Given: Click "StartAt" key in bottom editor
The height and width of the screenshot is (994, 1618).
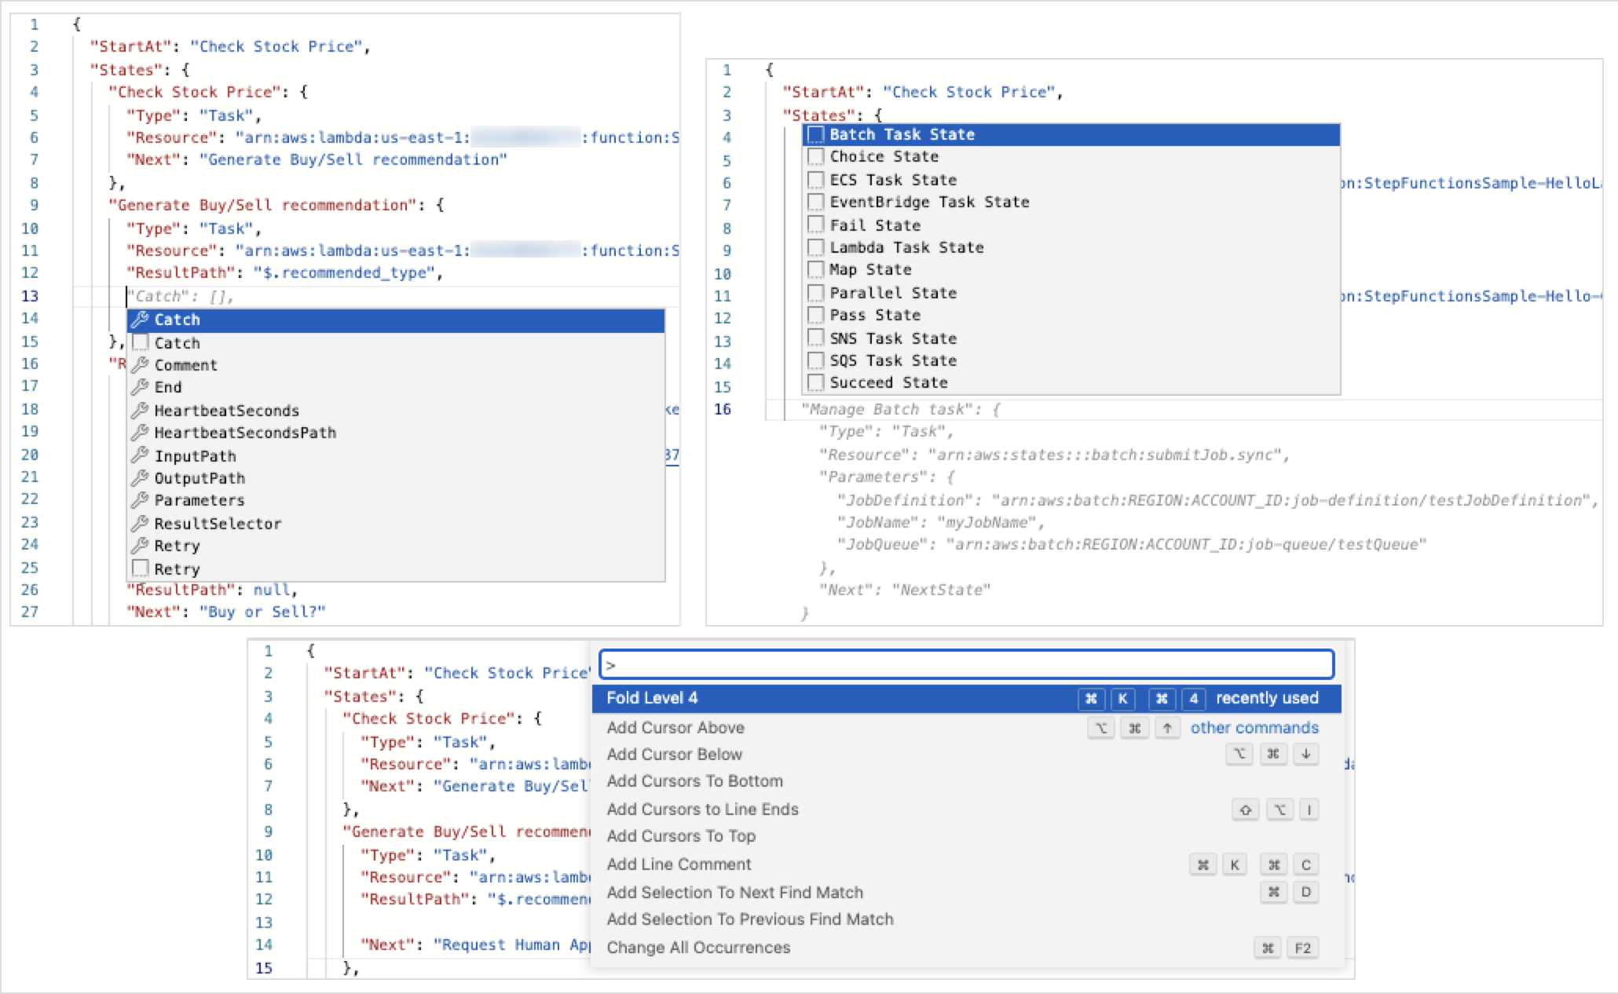Looking at the screenshot, I should pos(364,673).
